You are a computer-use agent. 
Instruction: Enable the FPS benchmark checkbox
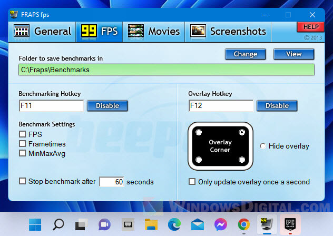23,134
